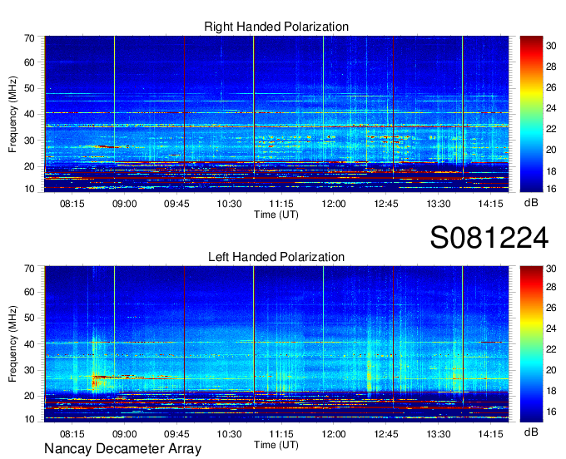Click the 28 dB tick on left-handed color bar

(551, 287)
